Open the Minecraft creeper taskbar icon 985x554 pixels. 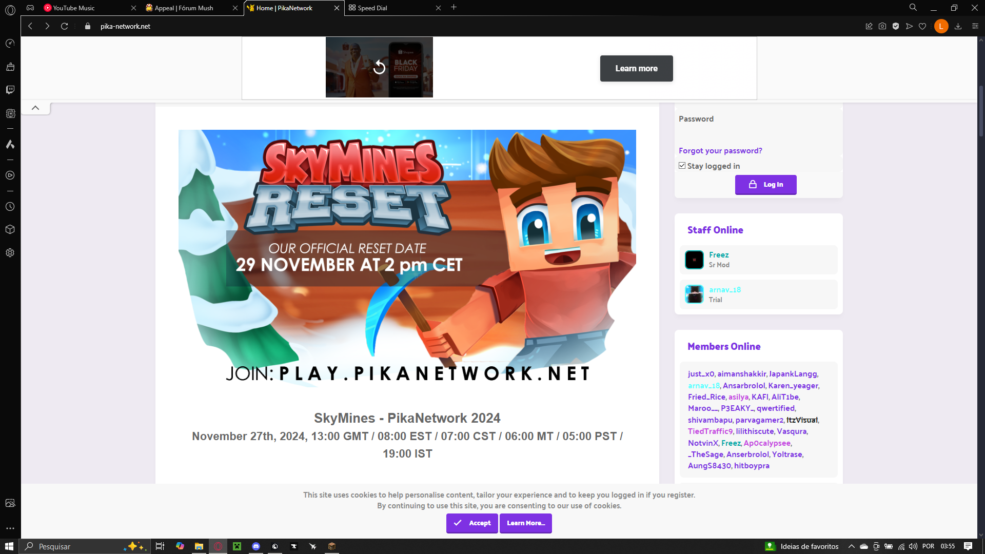point(237,546)
